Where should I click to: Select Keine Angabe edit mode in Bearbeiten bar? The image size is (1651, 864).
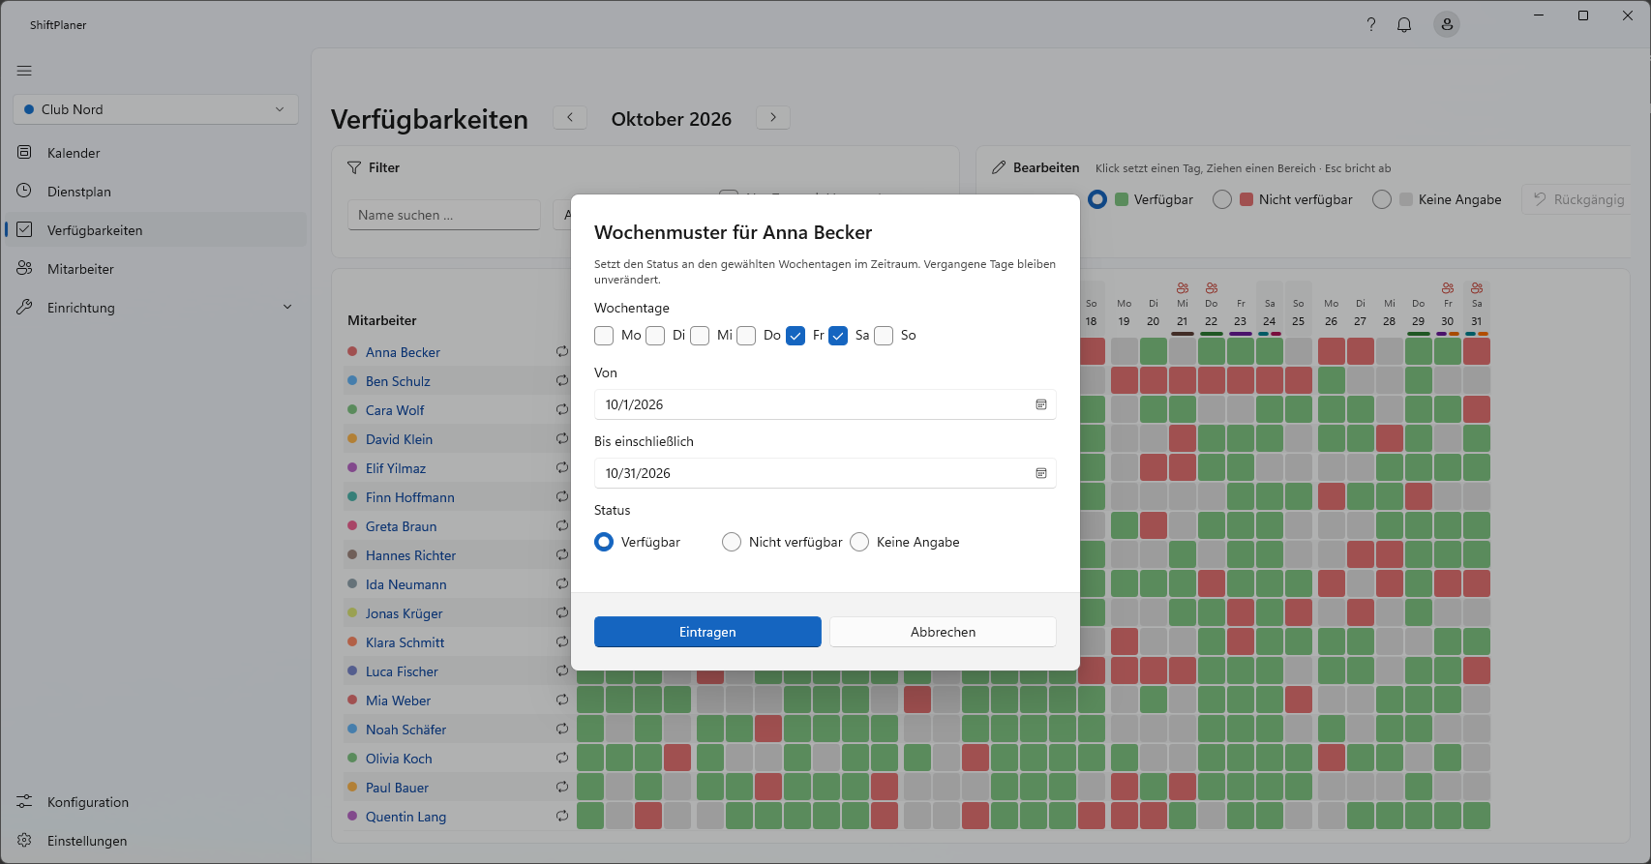1382,199
